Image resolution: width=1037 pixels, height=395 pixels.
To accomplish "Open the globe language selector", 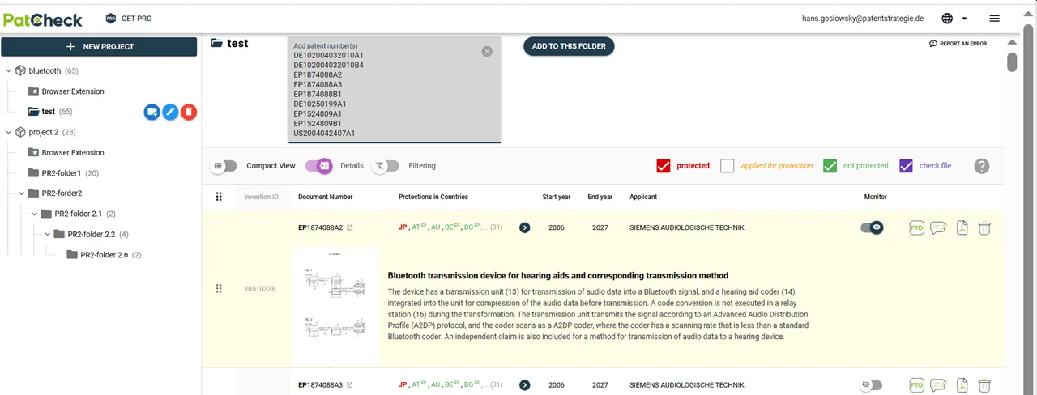I will tap(947, 18).
